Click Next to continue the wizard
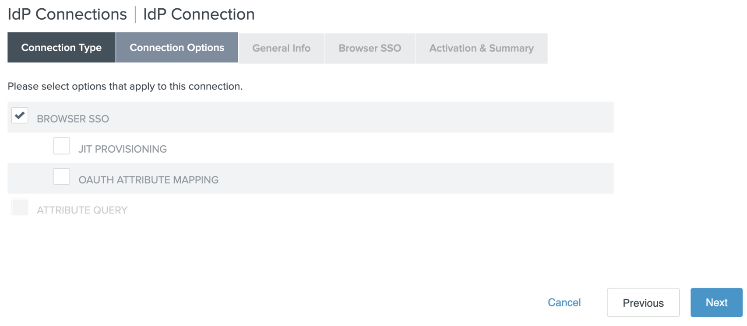This screenshot has width=747, height=326. [x=716, y=302]
